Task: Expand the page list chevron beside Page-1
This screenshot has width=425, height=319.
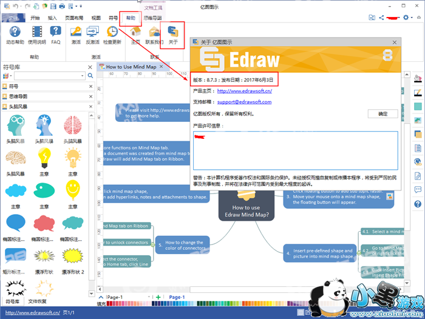Action: tap(101, 297)
